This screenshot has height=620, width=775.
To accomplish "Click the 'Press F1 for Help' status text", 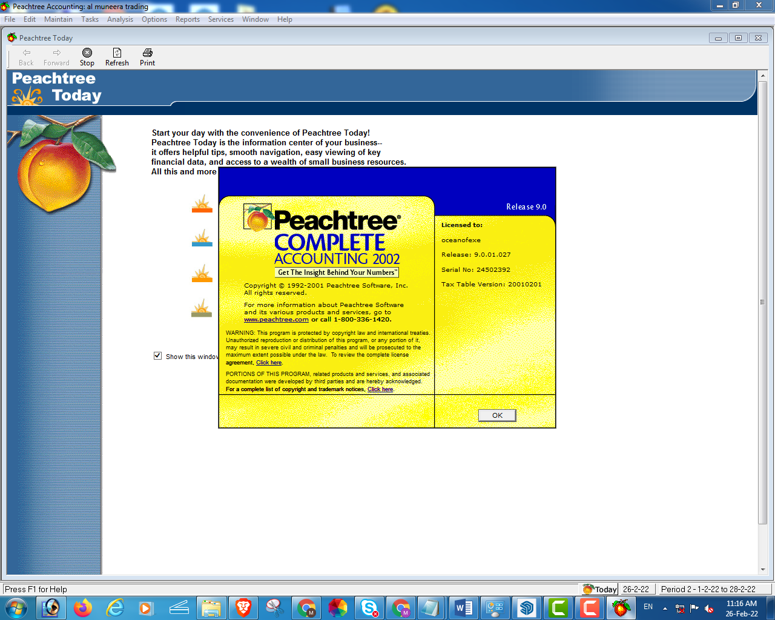I will tap(36, 589).
